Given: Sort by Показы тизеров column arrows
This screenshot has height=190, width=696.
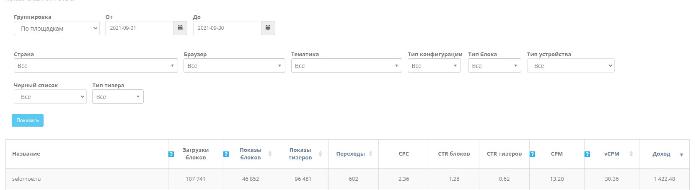Looking at the screenshot, I should (x=320, y=154).
